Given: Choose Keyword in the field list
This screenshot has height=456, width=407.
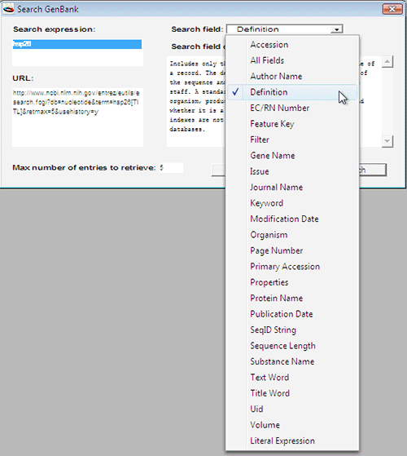Looking at the screenshot, I should click(x=292, y=203).
